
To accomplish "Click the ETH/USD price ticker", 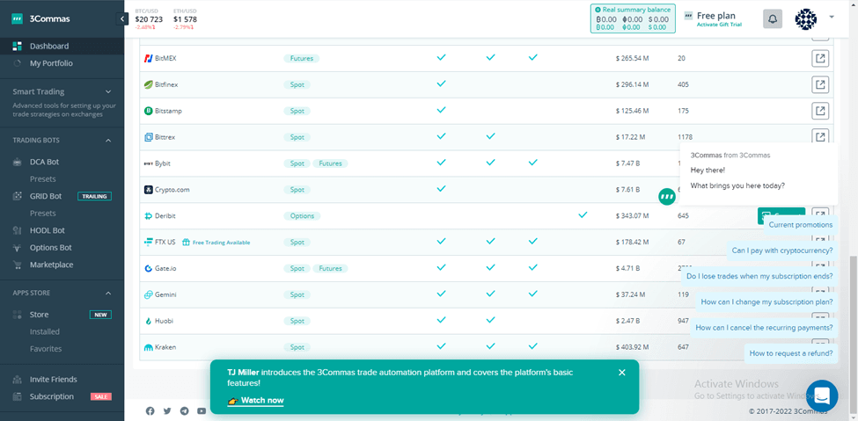I will (185, 18).
